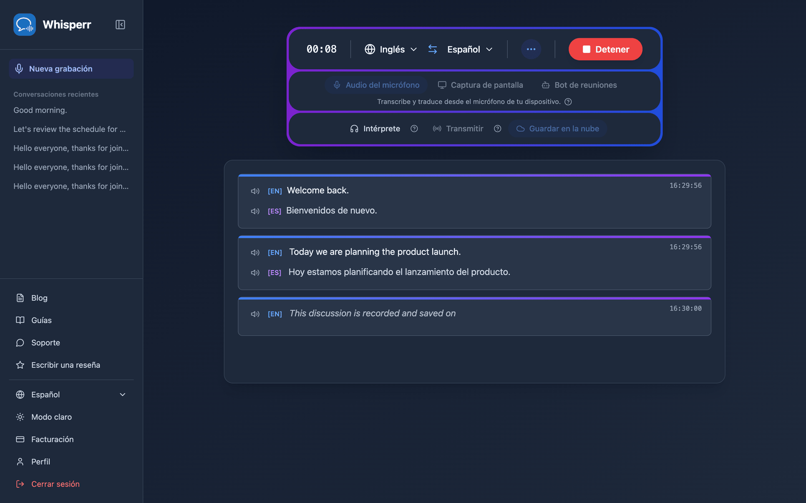This screenshot has height=503, width=806.
Task: Toggle Intérprete mode
Action: click(x=375, y=129)
